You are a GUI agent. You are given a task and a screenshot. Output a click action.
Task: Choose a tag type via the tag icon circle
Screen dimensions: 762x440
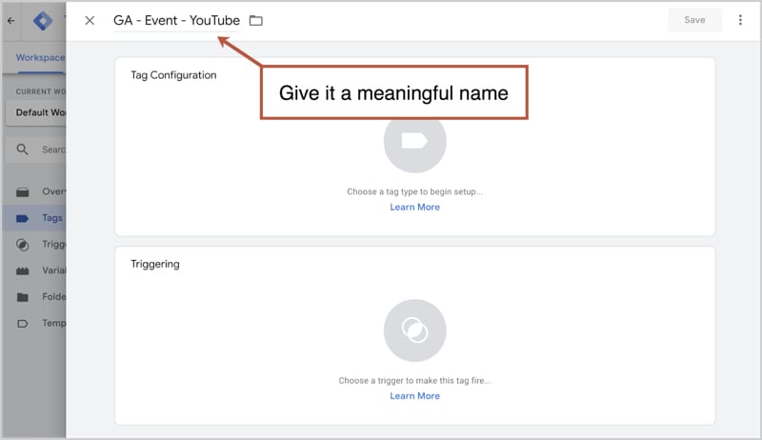pos(414,141)
